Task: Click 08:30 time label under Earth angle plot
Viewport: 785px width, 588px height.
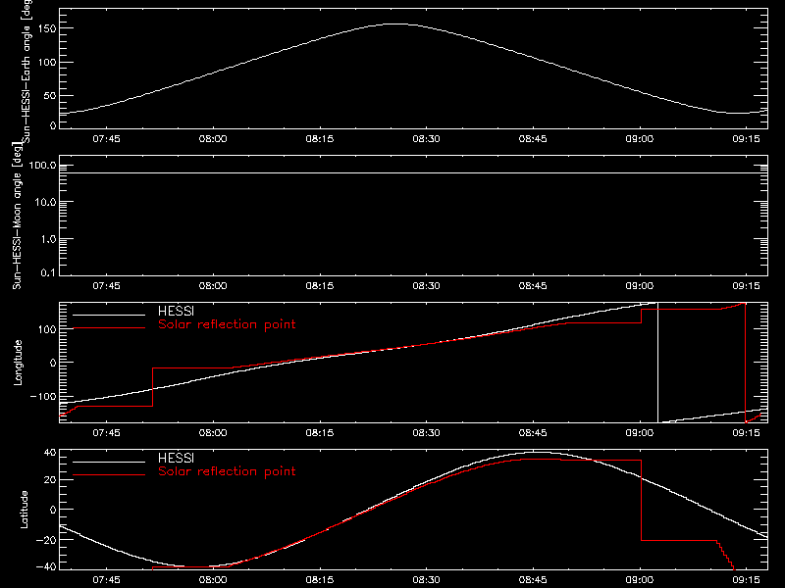Action: point(426,139)
